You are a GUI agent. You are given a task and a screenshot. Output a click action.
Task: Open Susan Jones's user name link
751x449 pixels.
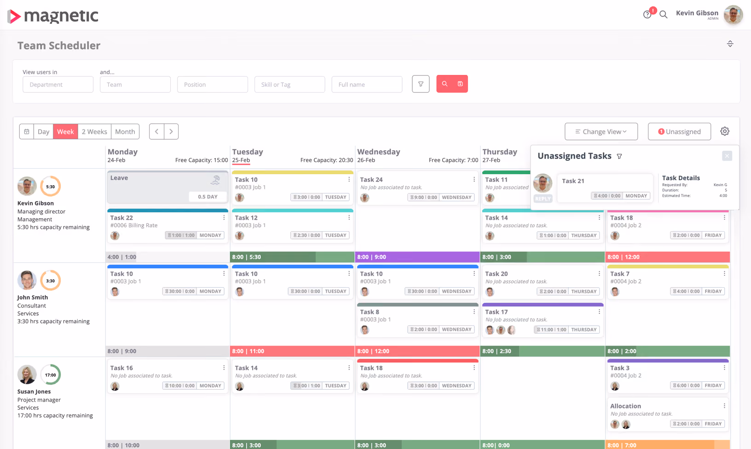(34, 392)
